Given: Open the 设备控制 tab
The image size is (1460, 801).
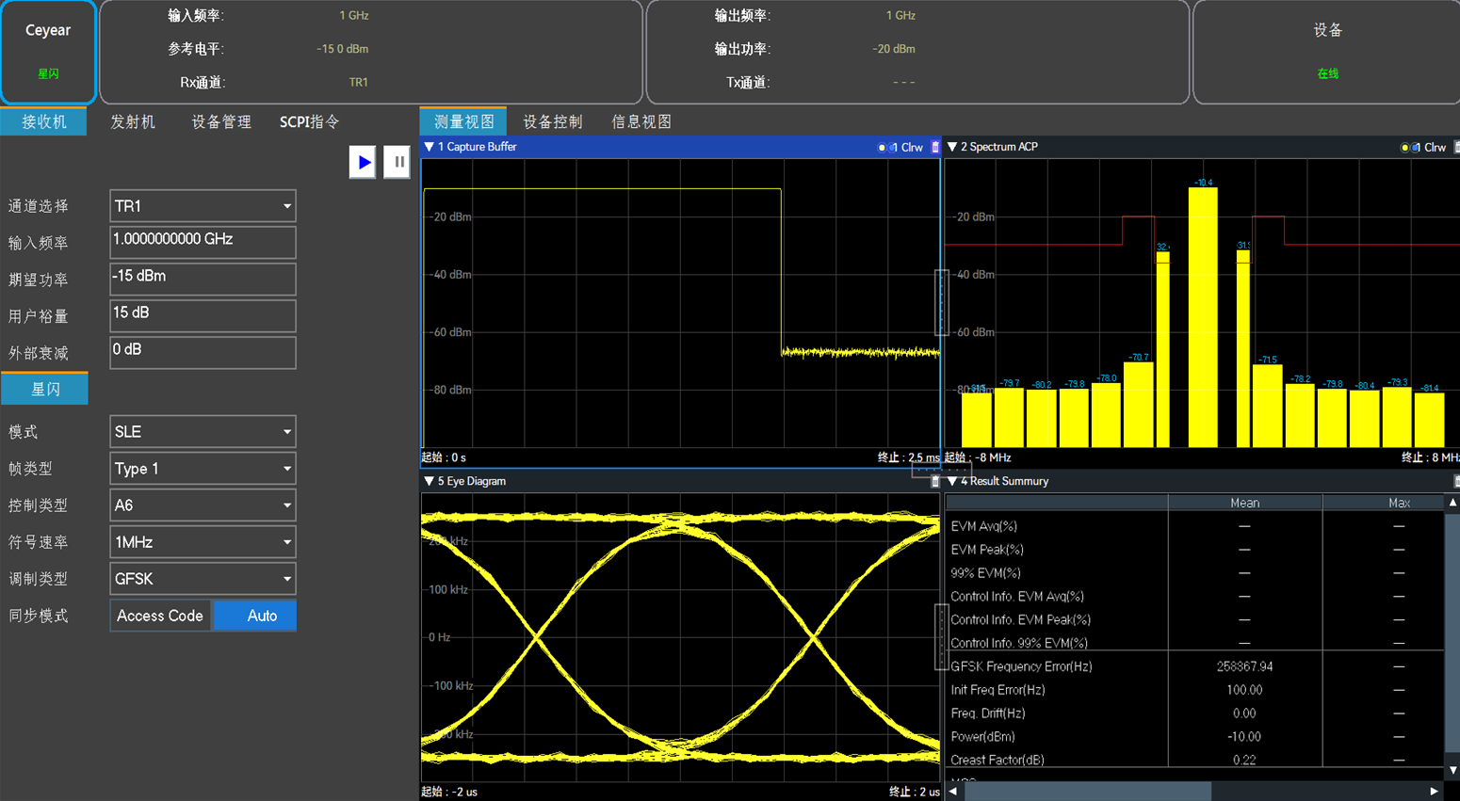Looking at the screenshot, I should pos(553,121).
